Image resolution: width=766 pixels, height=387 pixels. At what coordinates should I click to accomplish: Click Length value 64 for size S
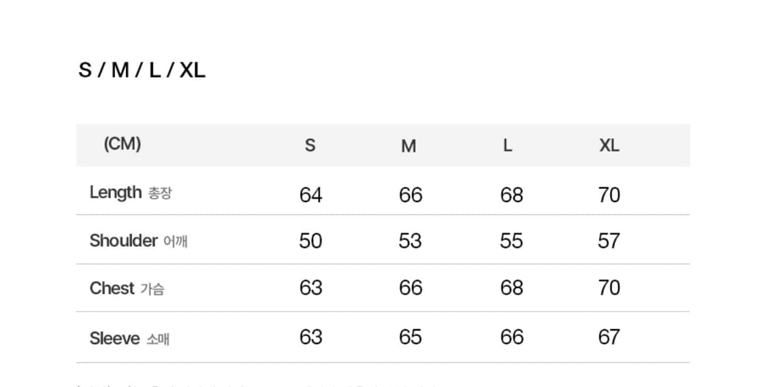pyautogui.click(x=310, y=195)
